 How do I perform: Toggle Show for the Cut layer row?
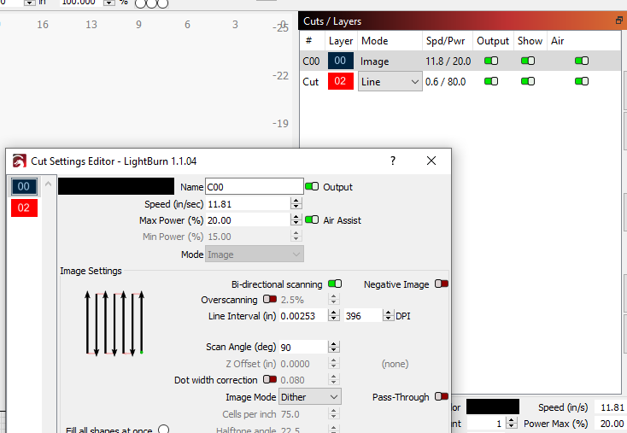528,81
